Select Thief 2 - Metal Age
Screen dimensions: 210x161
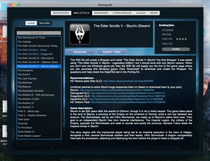39,112
